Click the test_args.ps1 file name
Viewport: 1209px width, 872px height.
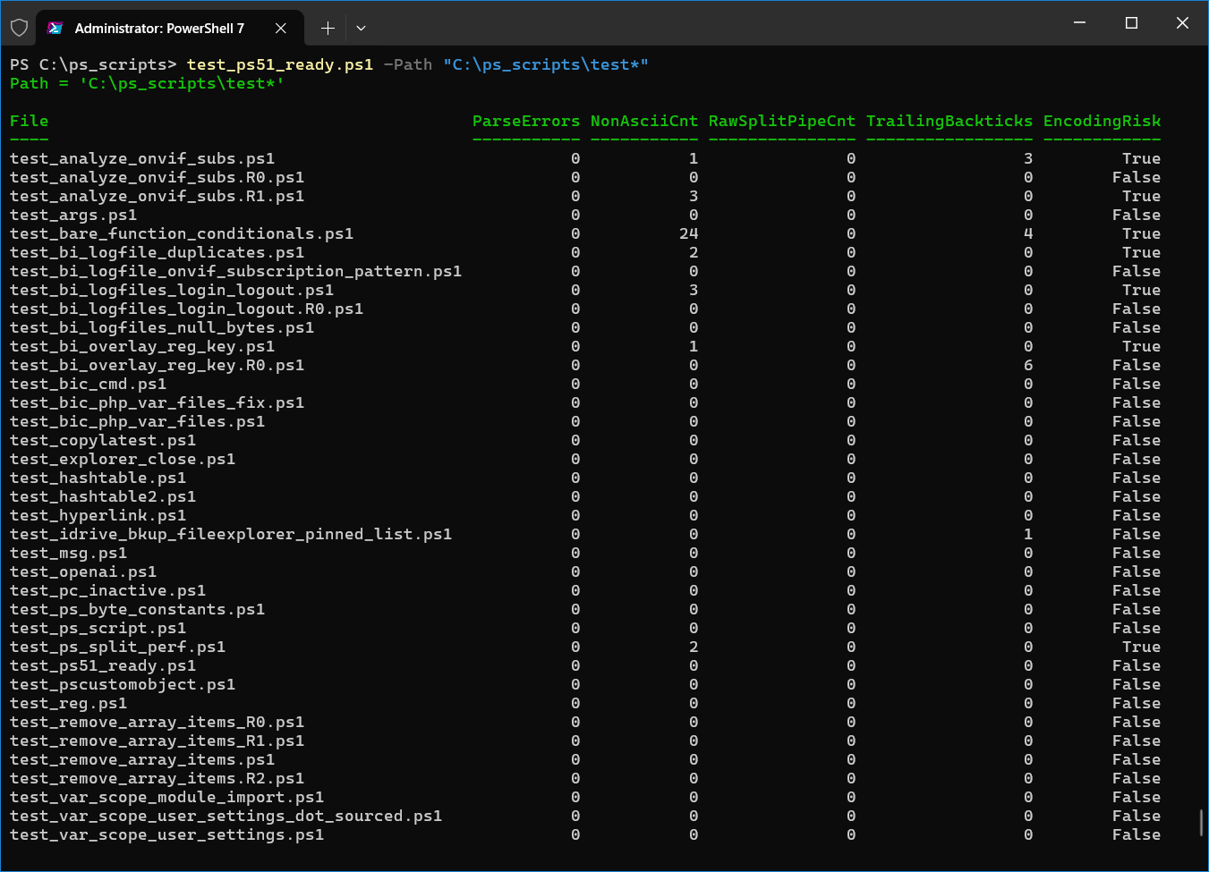pos(73,215)
